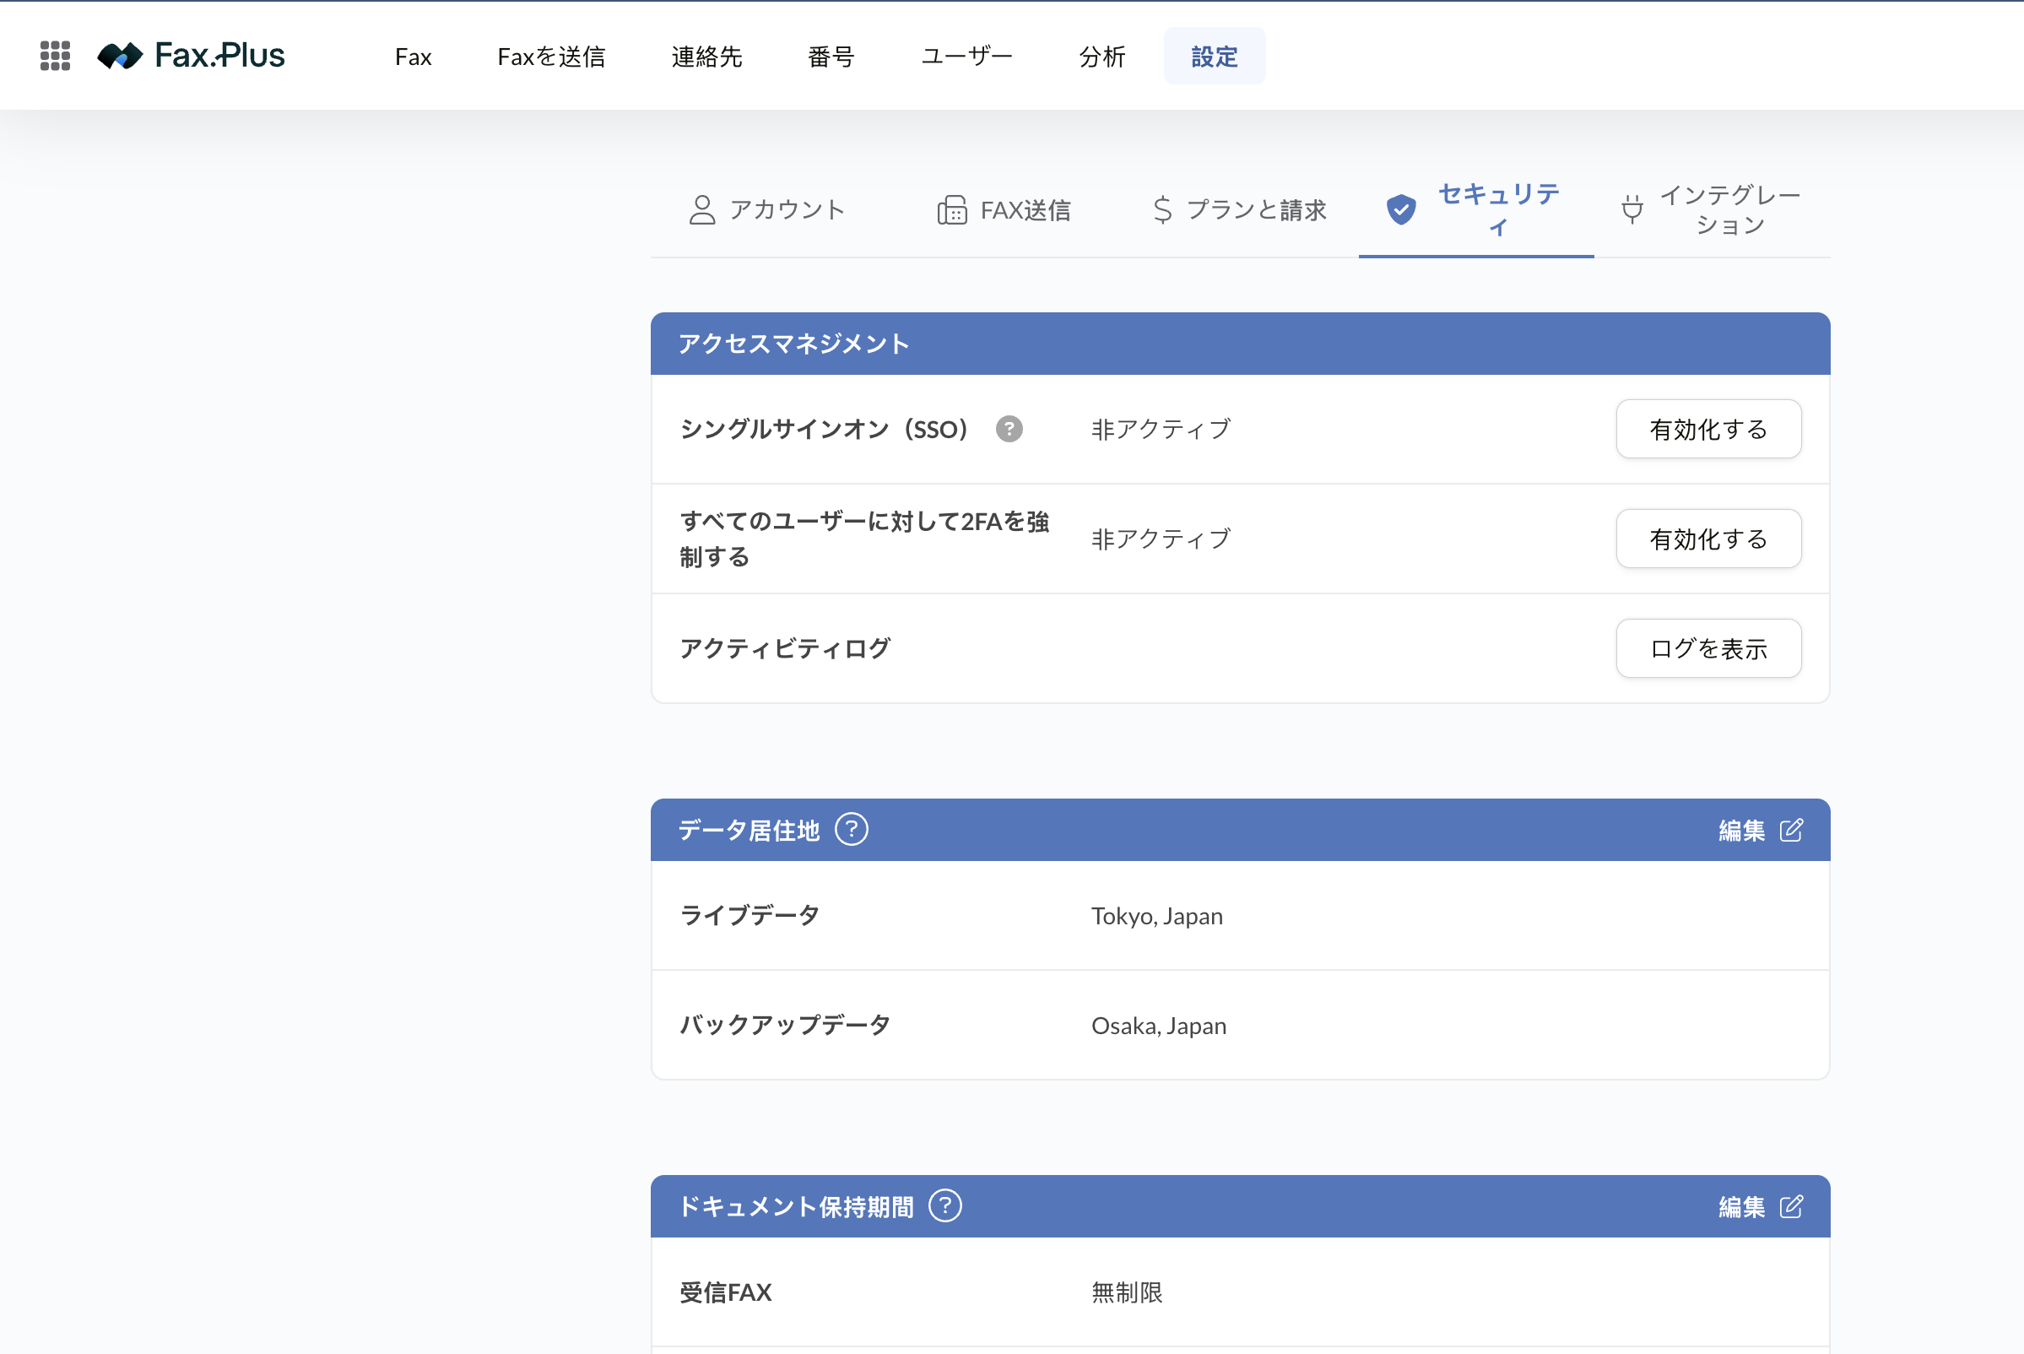
Task: Open the apps grid launcher icon
Action: pos(55,56)
